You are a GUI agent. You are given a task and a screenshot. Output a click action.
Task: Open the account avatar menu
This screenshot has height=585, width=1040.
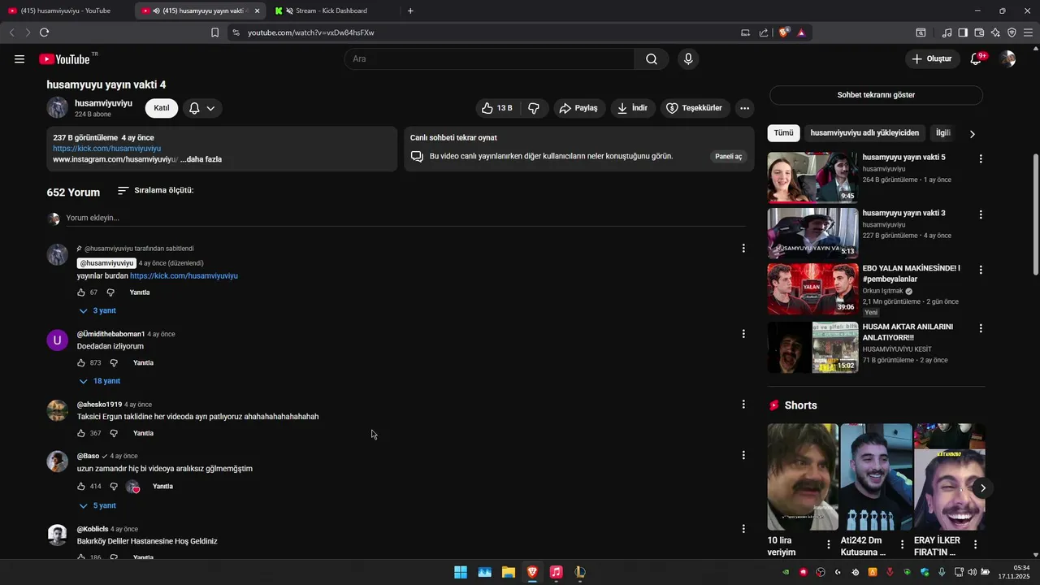pyautogui.click(x=1007, y=58)
